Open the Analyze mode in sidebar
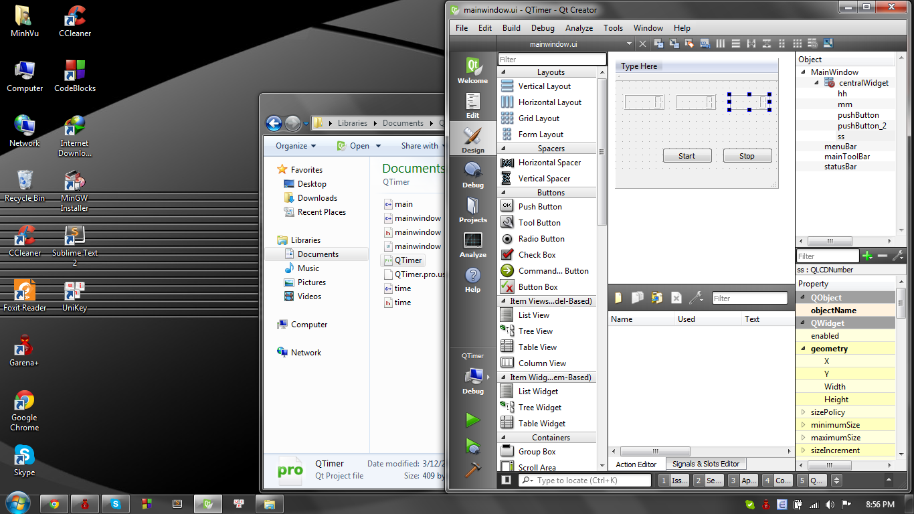914x514 pixels. click(473, 244)
